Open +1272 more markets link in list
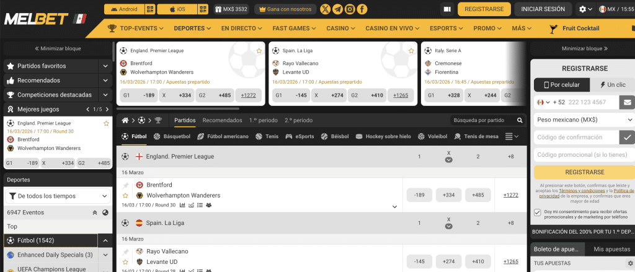635x272 pixels. point(511,195)
